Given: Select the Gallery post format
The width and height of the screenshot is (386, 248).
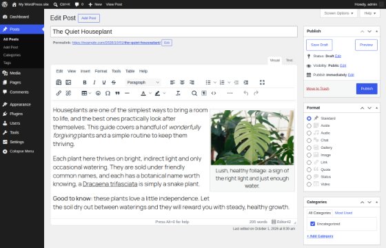Looking at the screenshot, I should (309, 148).
